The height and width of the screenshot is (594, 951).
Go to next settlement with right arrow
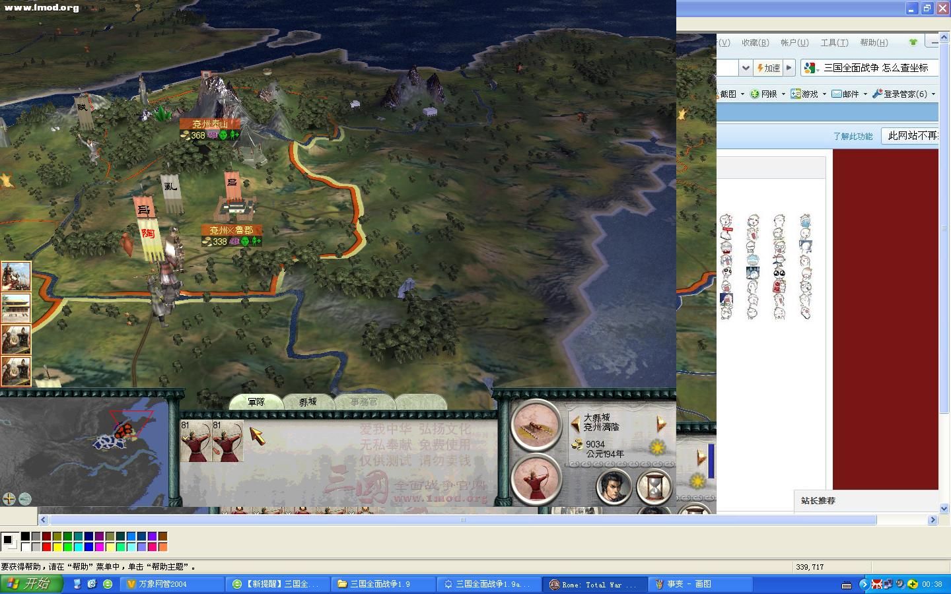[x=661, y=424]
